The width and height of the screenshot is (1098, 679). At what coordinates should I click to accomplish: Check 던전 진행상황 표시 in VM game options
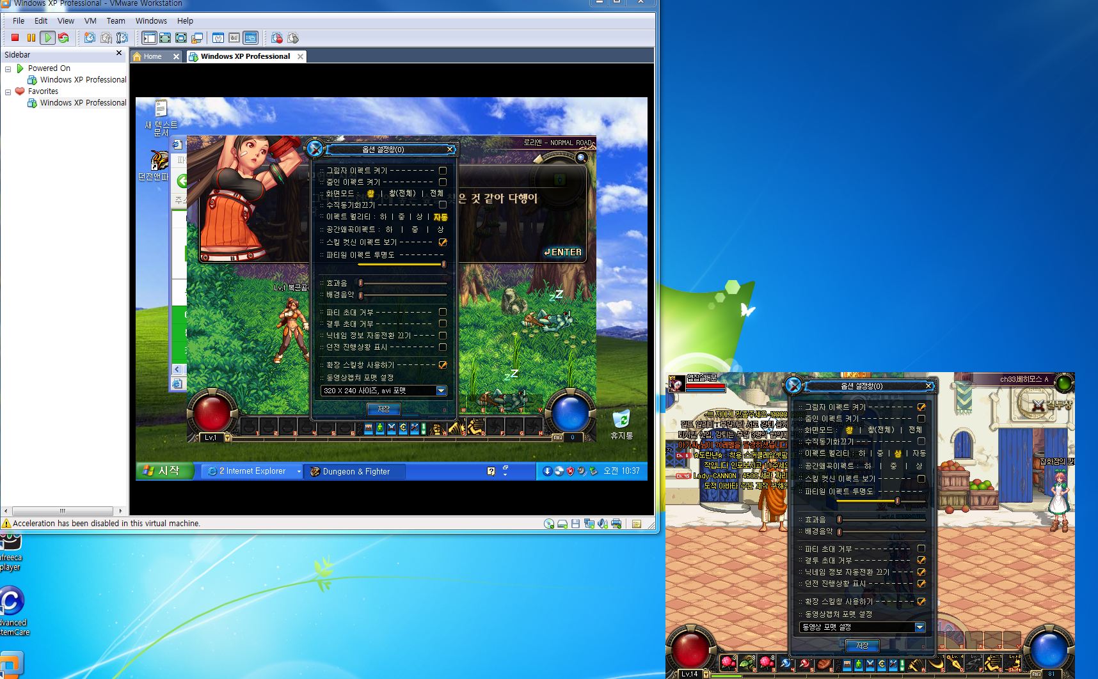coord(443,347)
